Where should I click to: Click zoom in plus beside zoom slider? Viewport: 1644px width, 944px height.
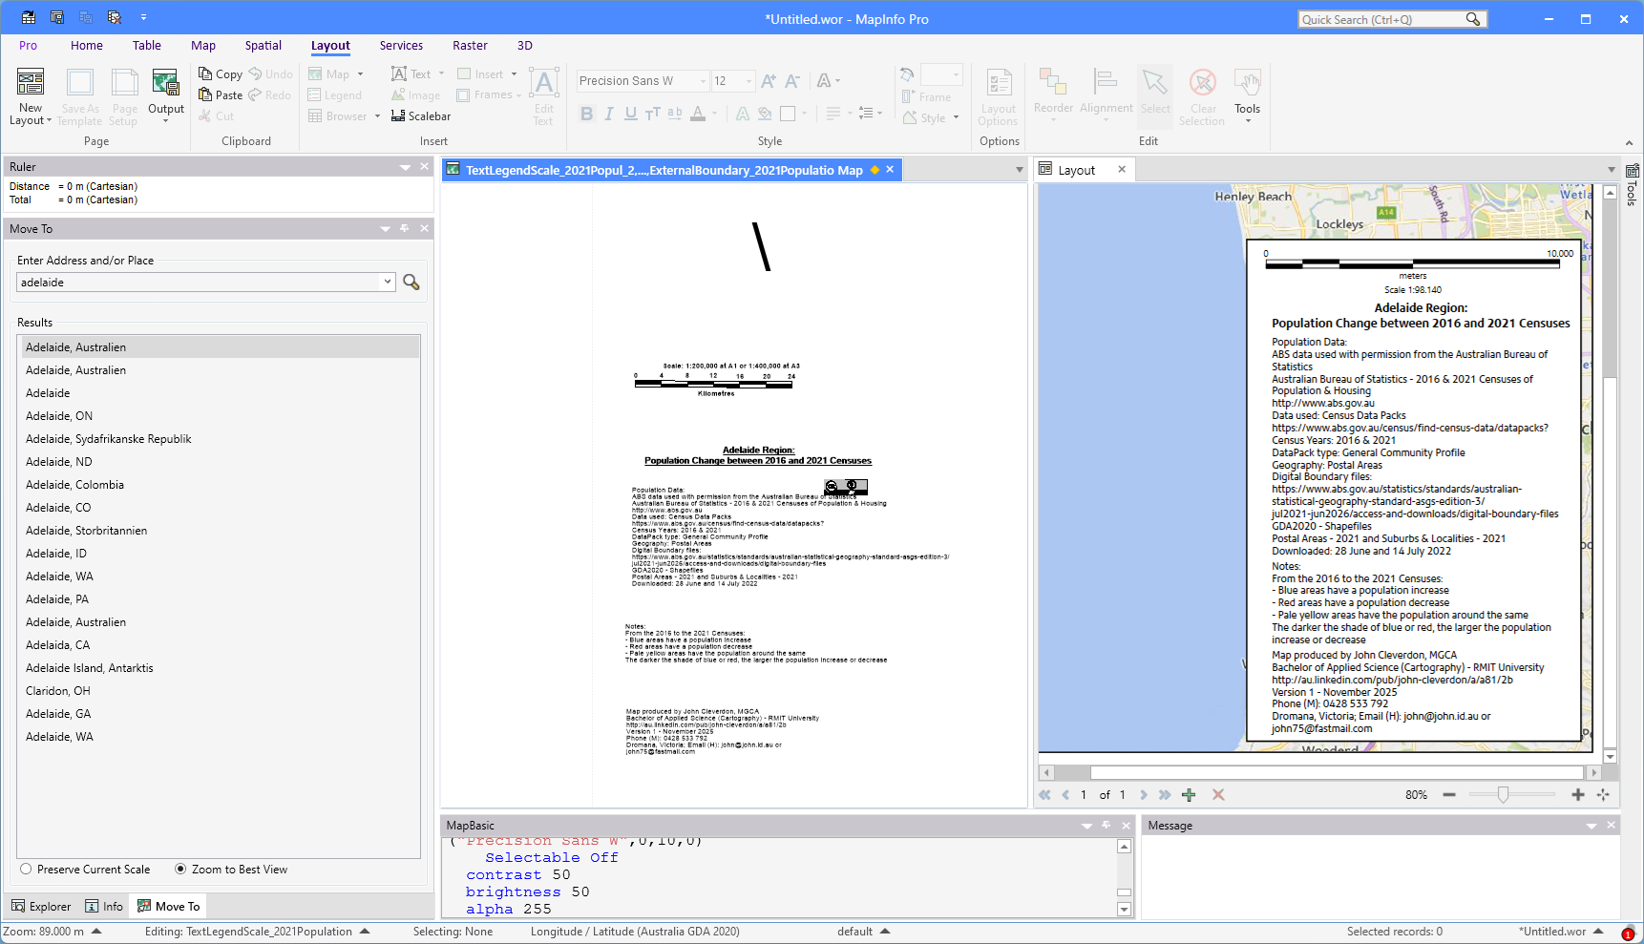pyautogui.click(x=1577, y=795)
